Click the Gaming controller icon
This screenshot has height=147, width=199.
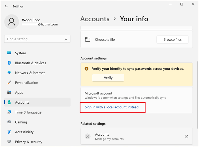9,122
